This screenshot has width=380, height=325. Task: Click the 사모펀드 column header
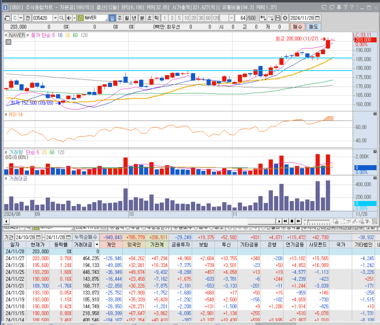pyautogui.click(x=318, y=244)
